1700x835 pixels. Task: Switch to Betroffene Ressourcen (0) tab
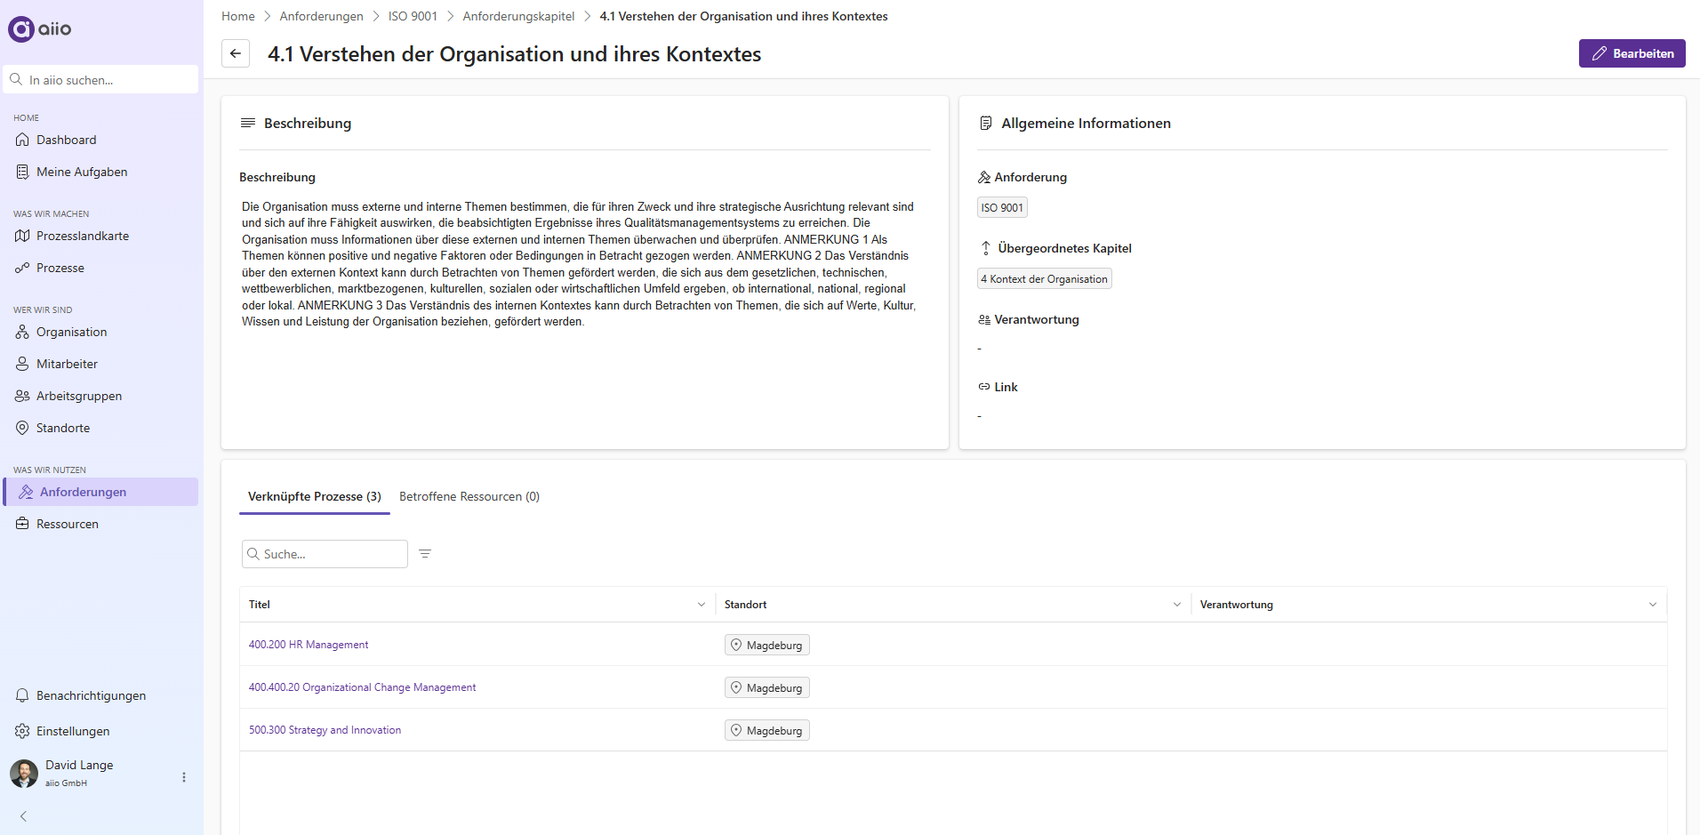click(x=469, y=496)
